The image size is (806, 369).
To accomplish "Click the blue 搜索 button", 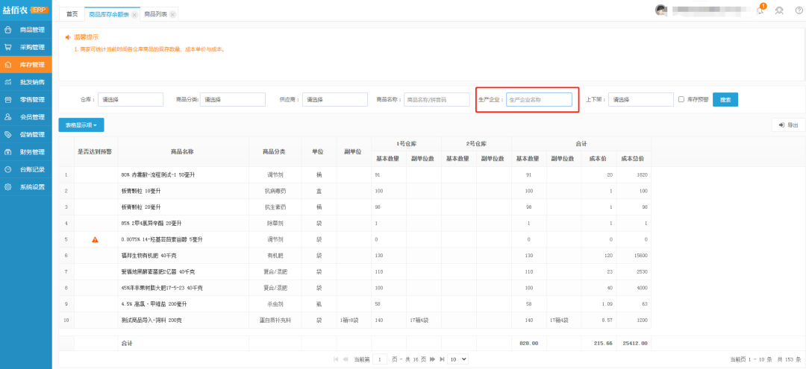I will point(725,99).
